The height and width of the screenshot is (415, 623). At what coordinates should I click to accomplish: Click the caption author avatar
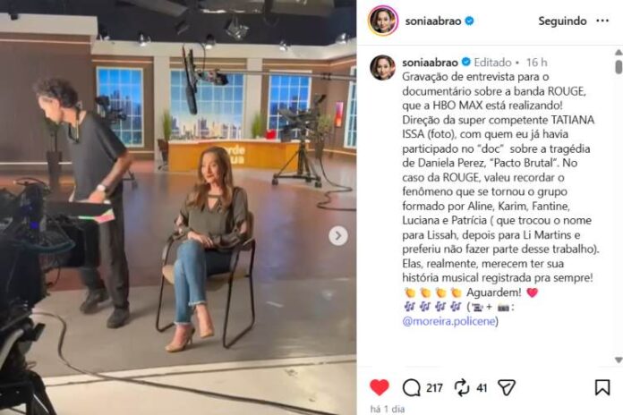tap(382, 67)
